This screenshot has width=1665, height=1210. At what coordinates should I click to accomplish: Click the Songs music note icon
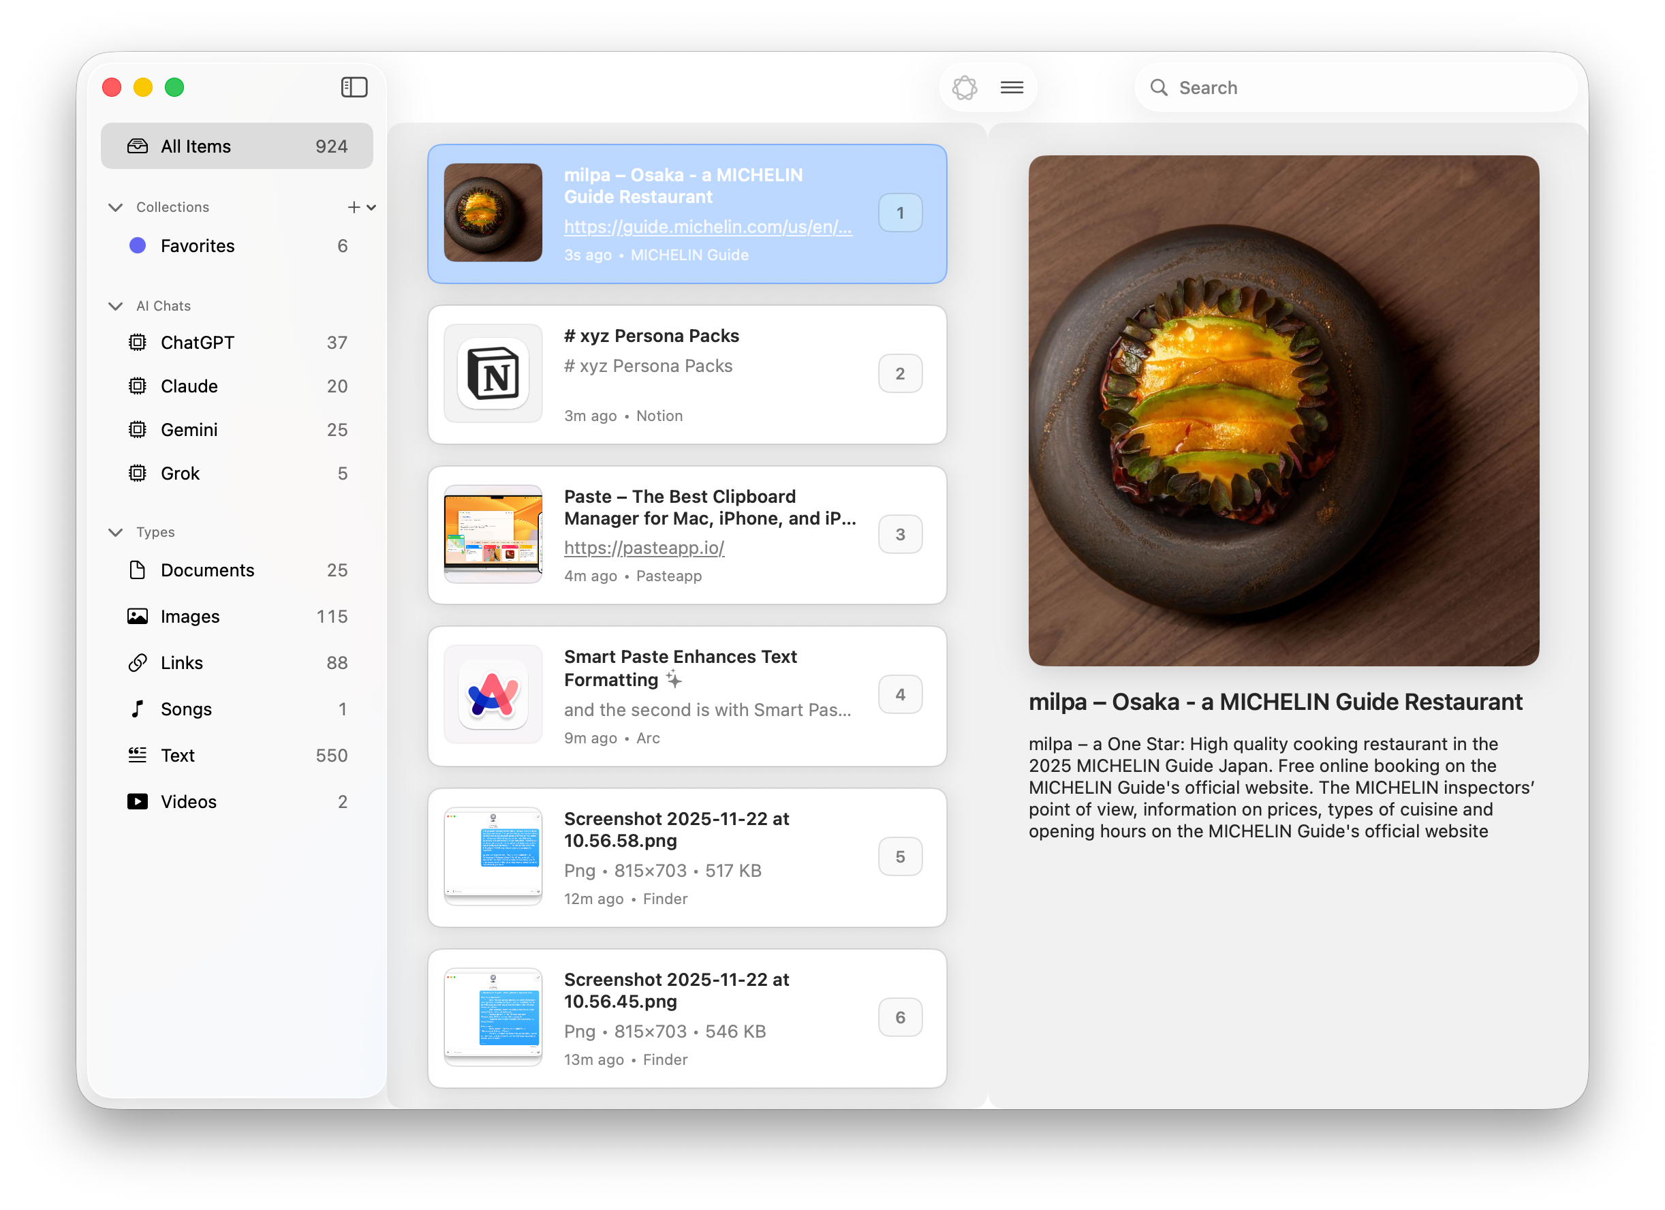pos(138,709)
